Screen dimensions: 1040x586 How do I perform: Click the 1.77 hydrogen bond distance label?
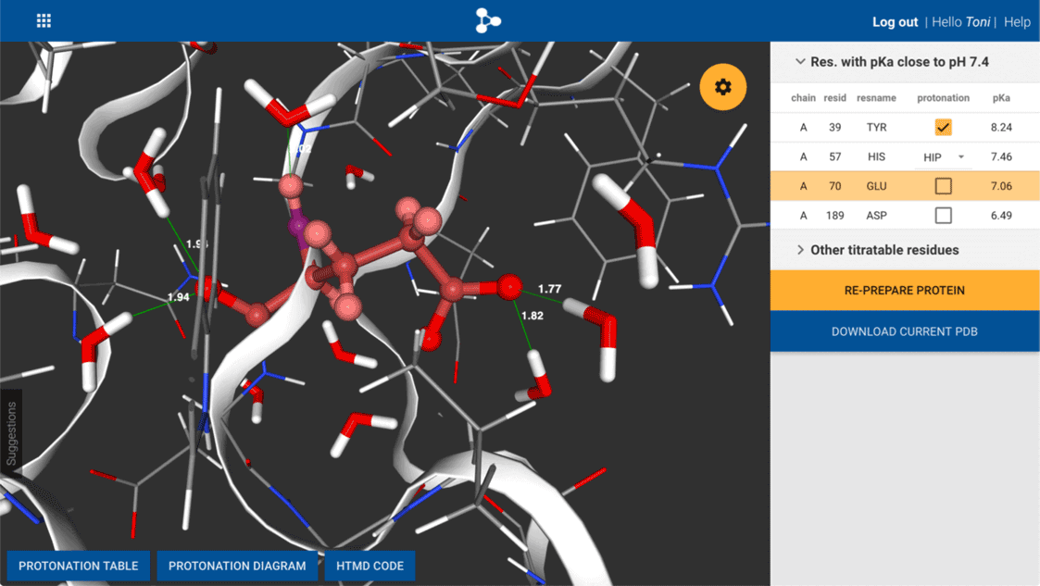point(549,289)
